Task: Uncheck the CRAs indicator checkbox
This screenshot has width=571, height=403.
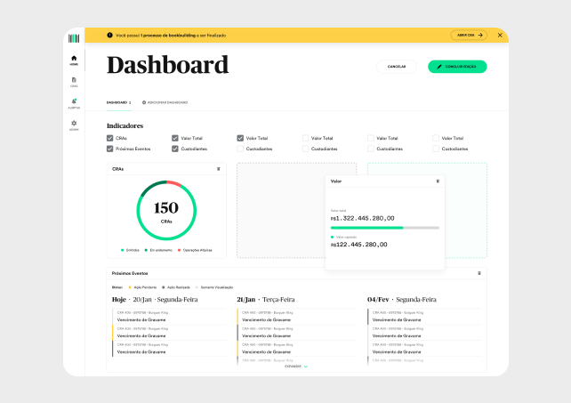Action: (110, 138)
